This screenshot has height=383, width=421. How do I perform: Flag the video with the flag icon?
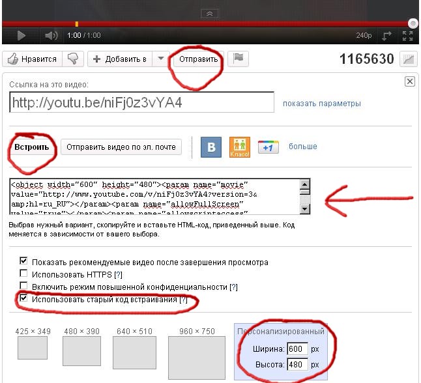pyautogui.click(x=238, y=59)
